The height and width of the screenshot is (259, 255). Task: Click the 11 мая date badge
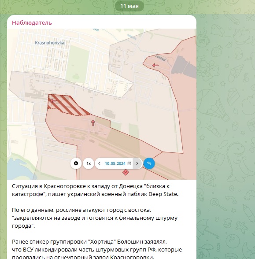(x=129, y=6)
